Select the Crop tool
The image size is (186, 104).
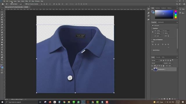[2, 20]
